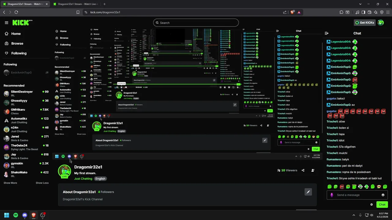Collapse the list with Show Less
Viewport: 392px width, 220px height.
point(42,183)
